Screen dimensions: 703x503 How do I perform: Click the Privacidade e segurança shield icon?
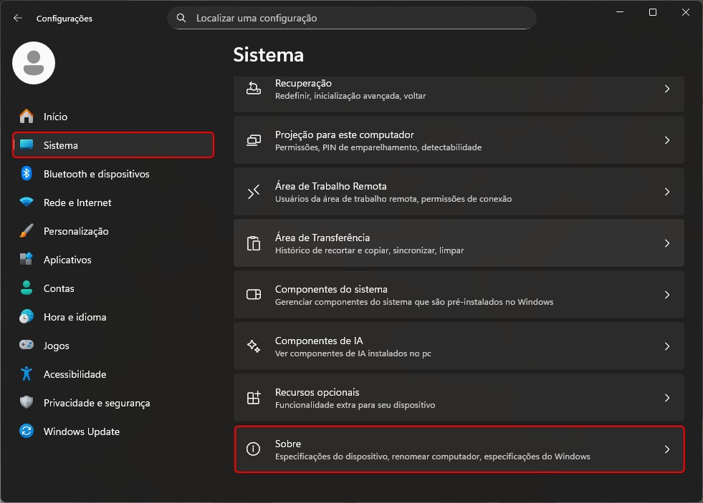27,403
